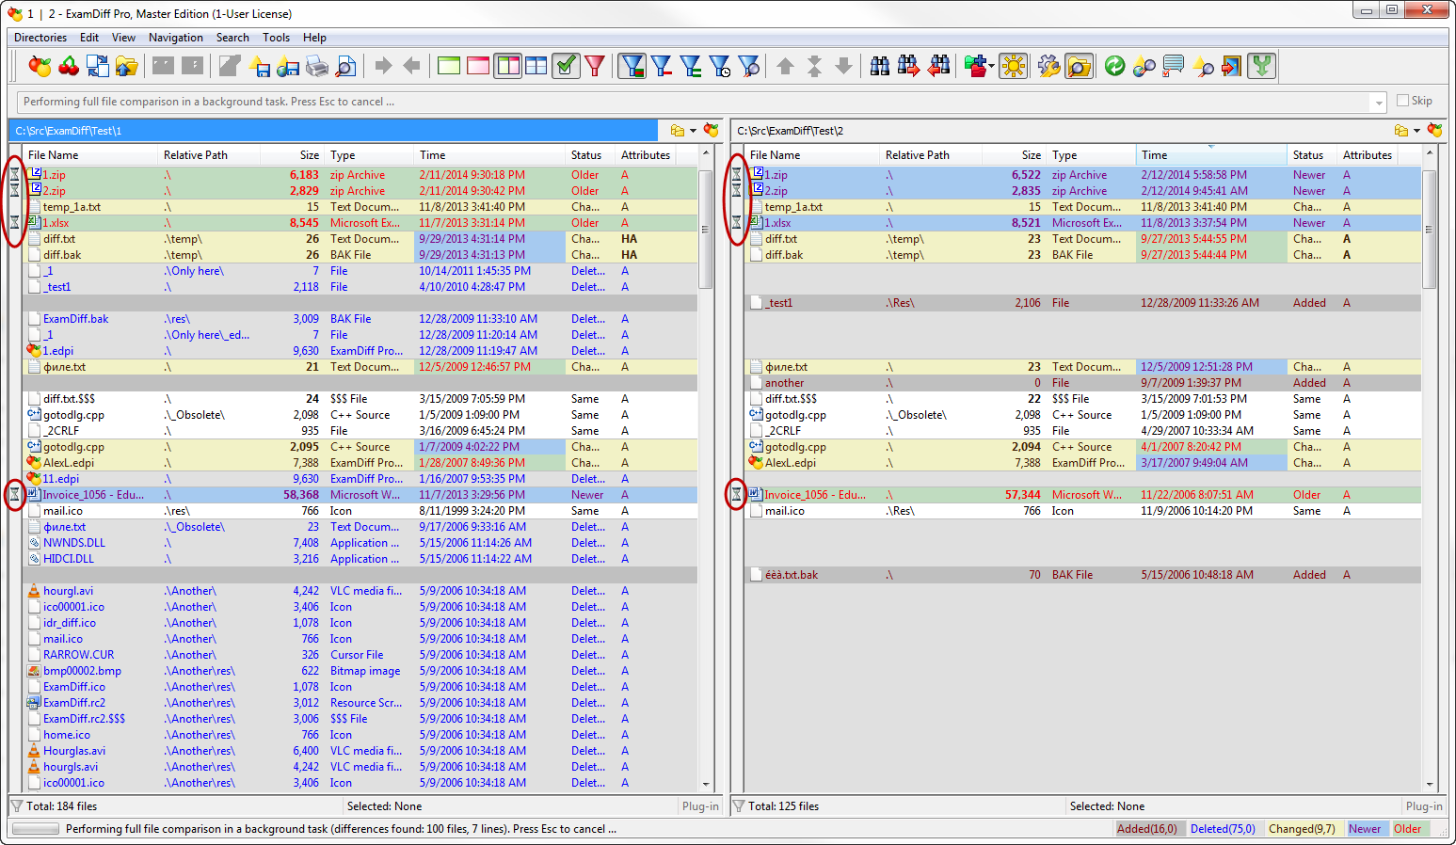Tick the Skip checkbox
The height and width of the screenshot is (845, 1456).
coord(1403,101)
